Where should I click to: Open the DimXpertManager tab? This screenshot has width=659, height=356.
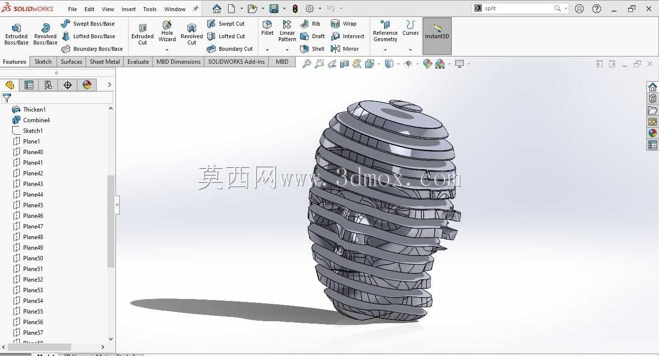(x=68, y=85)
